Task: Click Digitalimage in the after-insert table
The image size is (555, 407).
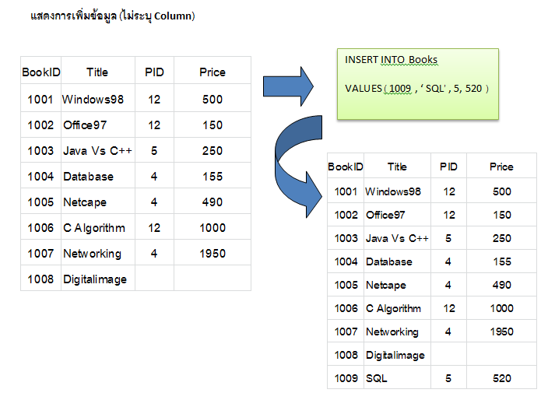Action: (x=395, y=356)
